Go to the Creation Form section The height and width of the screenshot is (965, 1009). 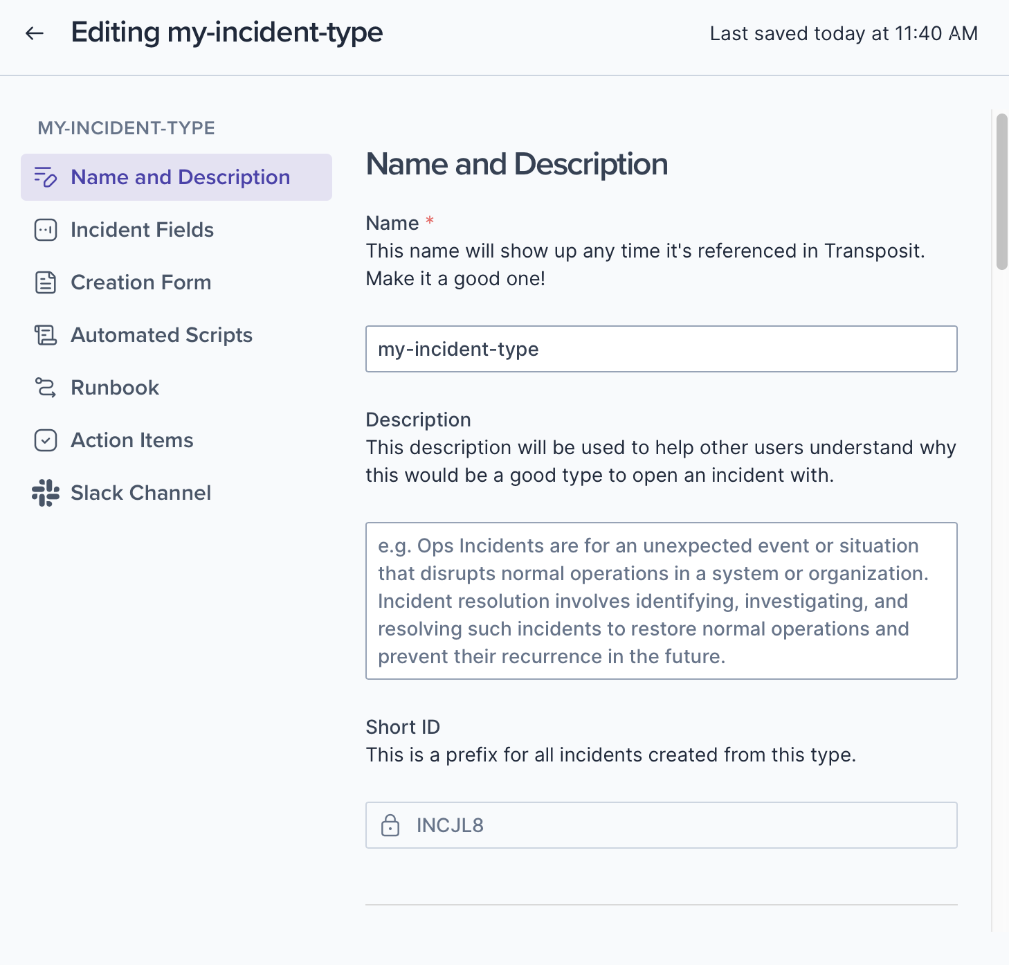pos(141,282)
